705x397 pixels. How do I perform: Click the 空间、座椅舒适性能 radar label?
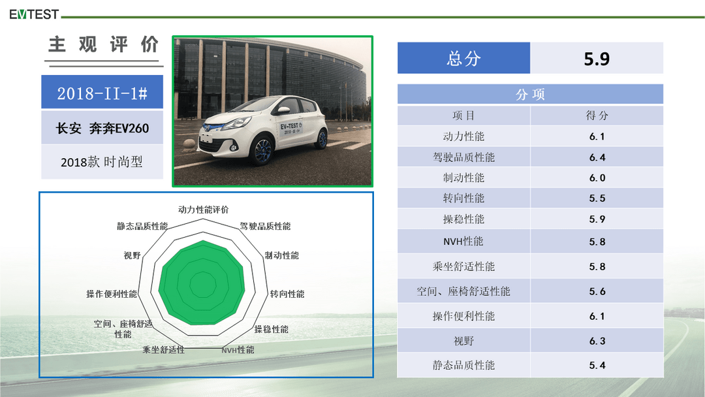(x=123, y=329)
